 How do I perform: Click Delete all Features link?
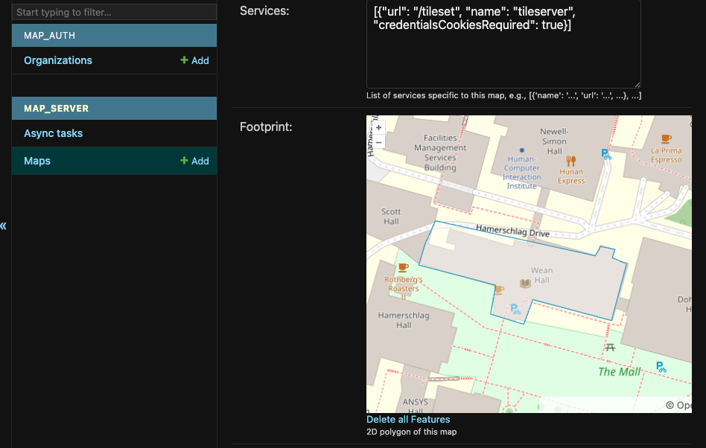[408, 419]
